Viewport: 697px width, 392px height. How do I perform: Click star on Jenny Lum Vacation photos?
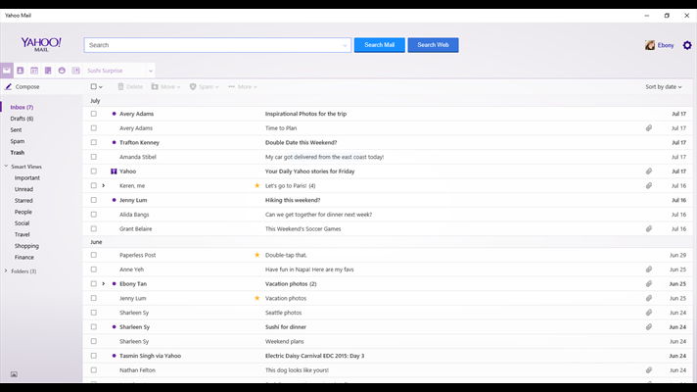tap(256, 298)
